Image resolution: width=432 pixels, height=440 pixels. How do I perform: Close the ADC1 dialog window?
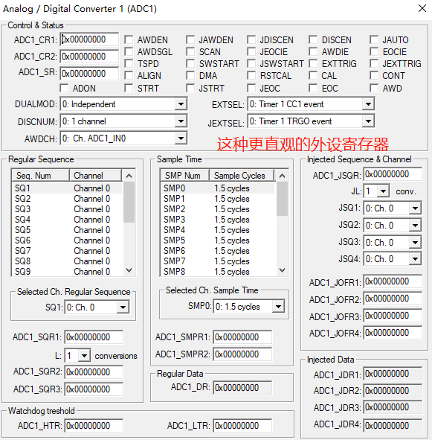[x=422, y=8]
